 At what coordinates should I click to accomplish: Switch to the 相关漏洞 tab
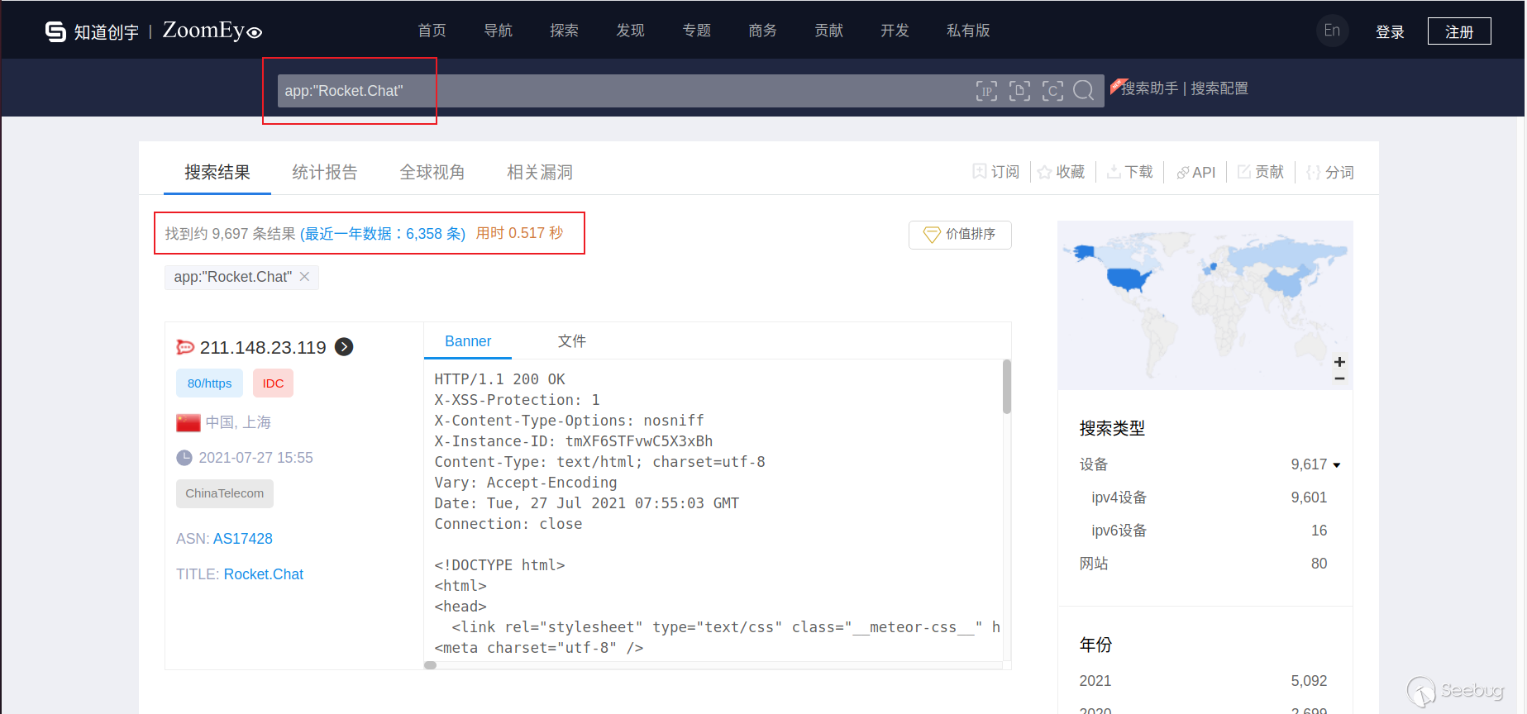point(540,172)
